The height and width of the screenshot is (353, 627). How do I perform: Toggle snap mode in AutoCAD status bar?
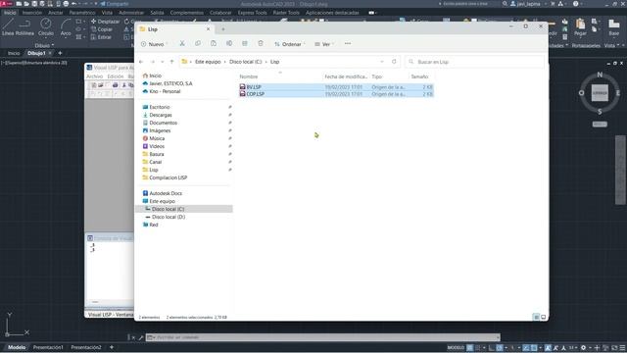[478, 348]
